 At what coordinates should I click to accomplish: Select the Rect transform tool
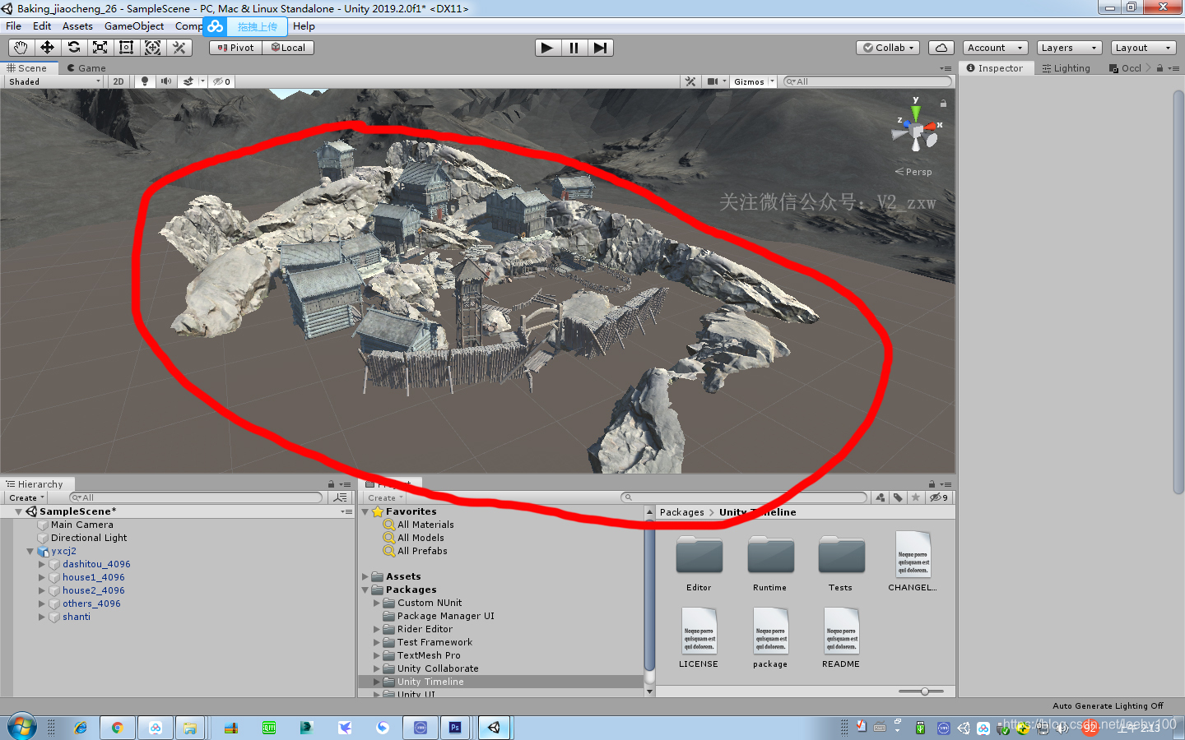126,48
